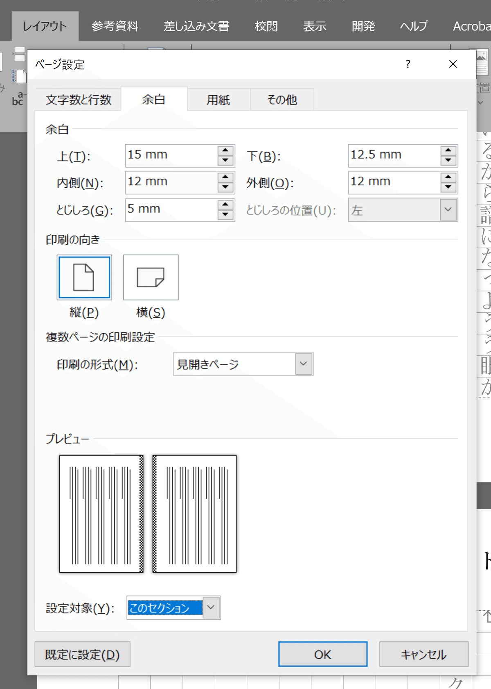Click the 外側(O) margin field
The width and height of the screenshot is (491, 689).
[x=394, y=182]
